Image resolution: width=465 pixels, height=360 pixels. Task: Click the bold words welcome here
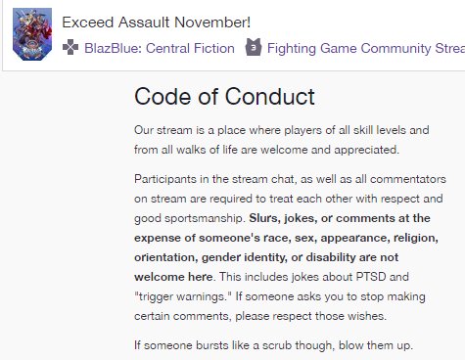coord(173,277)
